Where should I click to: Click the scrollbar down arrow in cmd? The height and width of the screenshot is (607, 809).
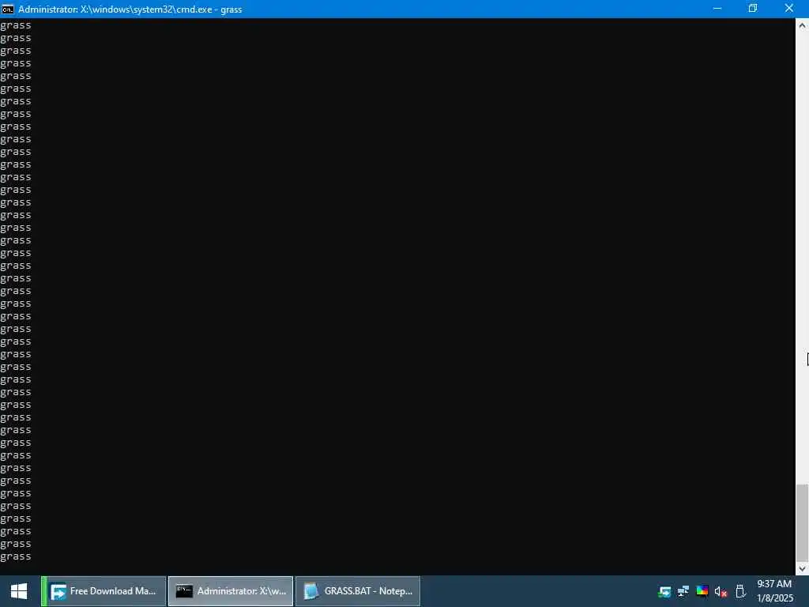(803, 569)
